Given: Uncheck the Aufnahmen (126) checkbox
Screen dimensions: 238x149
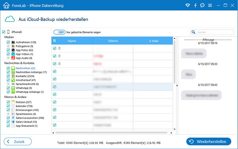Looking at the screenshot, I should 8,42.
